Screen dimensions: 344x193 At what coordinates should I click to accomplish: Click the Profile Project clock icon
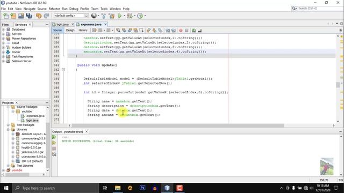tap(140, 16)
